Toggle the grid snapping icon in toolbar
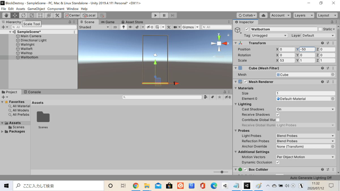Image resolution: width=340 pixels, height=191 pixels. pyautogui.click(x=102, y=15)
